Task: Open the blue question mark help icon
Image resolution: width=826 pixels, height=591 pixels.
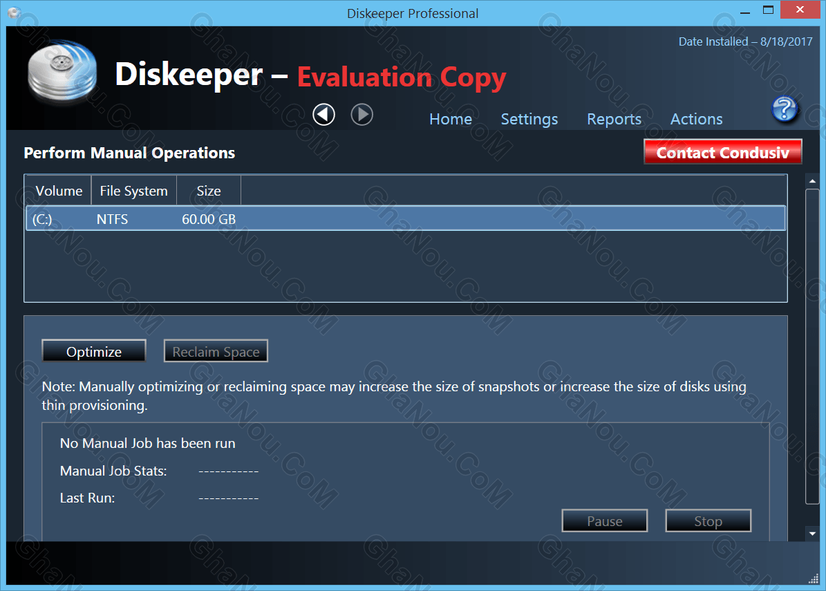Action: point(785,109)
